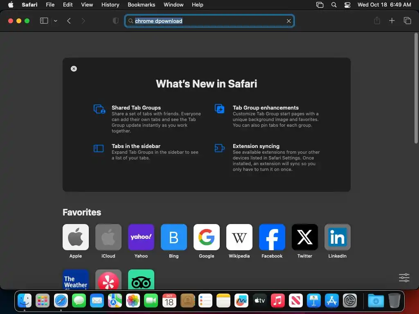Open Photos from the Dock
Screen dimensions: 419x314
(x=133, y=301)
